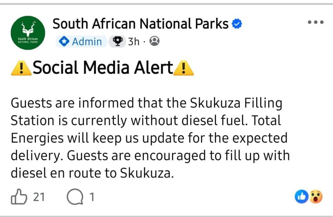
Task: Select the Admin label text
Action: pos(87,42)
